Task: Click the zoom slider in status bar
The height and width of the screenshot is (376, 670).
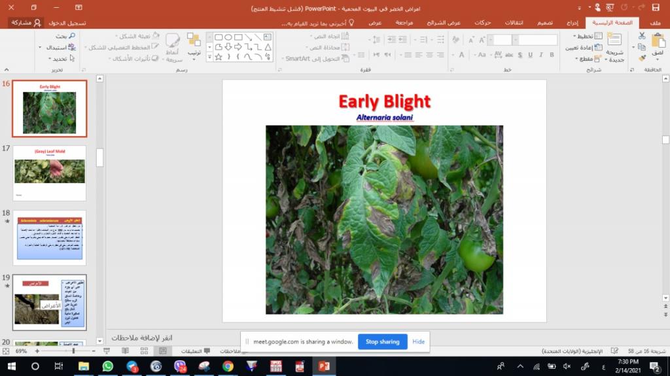Action: point(73,351)
